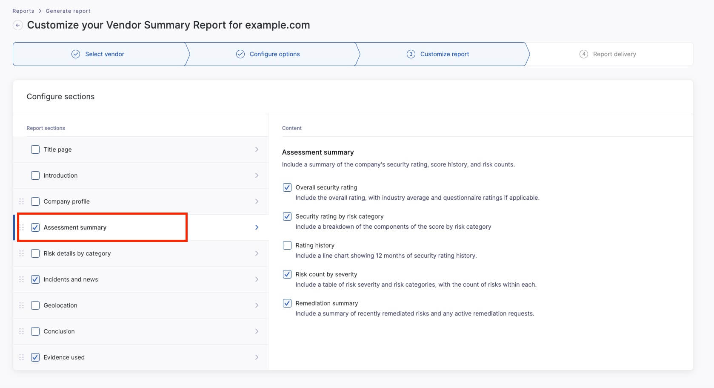Grab the drag handle for Conclusion

pos(22,331)
